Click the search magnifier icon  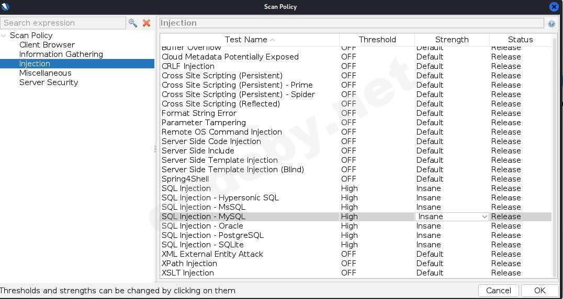click(133, 23)
